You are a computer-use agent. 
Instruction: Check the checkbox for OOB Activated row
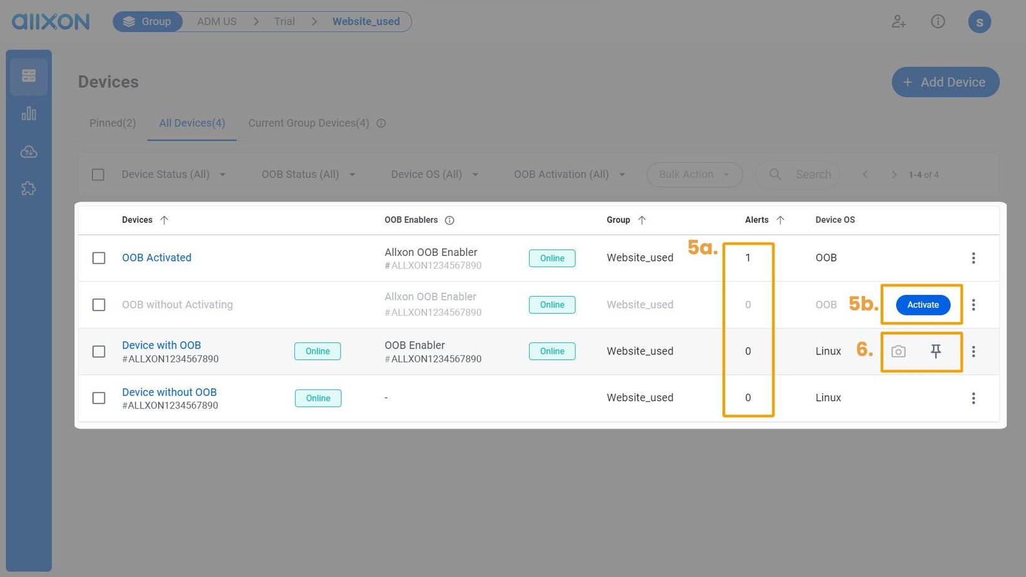tap(99, 258)
